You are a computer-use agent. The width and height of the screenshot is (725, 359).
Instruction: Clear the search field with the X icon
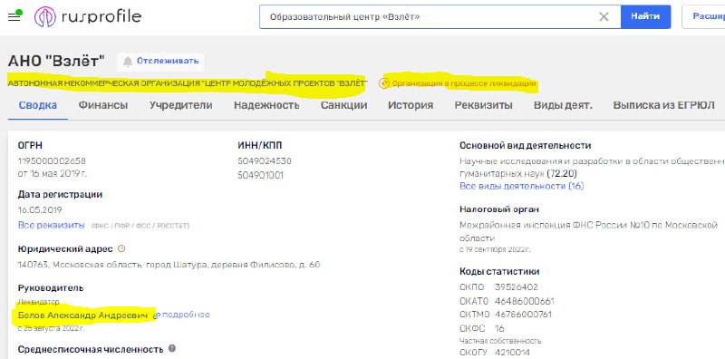point(604,17)
